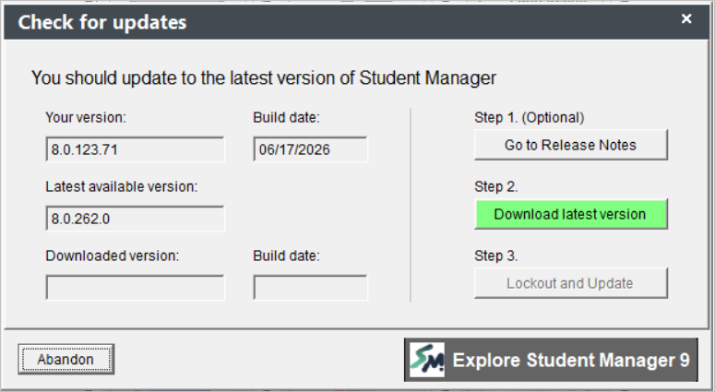Click the empty Build date field below
The height and width of the screenshot is (392, 715).
coord(310,288)
